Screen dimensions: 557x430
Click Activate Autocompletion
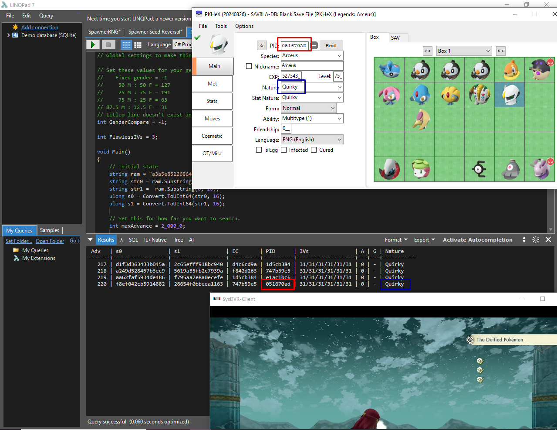click(478, 240)
